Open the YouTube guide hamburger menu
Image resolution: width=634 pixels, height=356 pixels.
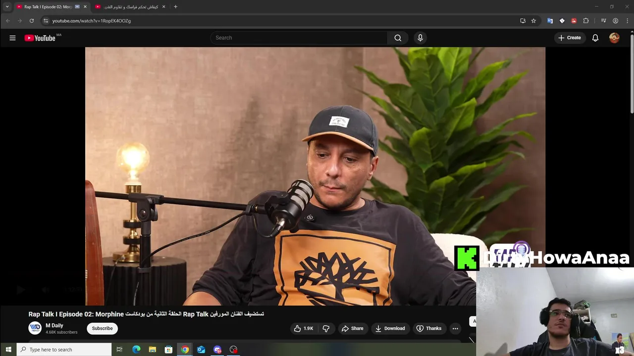click(x=12, y=38)
